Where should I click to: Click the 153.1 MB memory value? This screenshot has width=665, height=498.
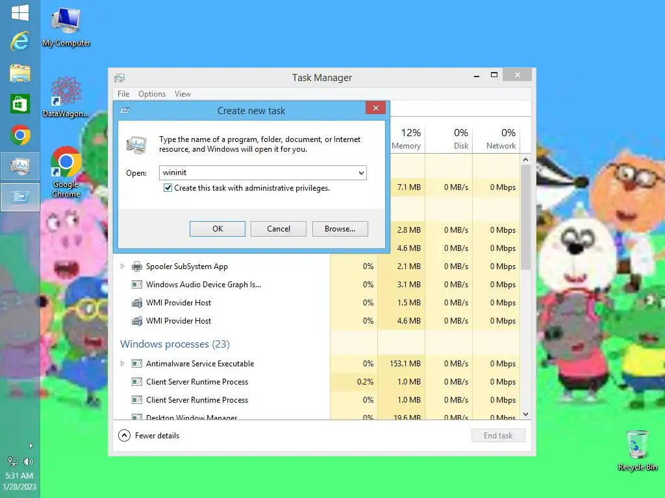405,364
